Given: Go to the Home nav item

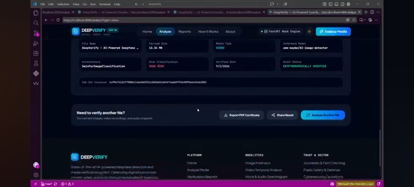Looking at the screenshot, I should point(147,31).
